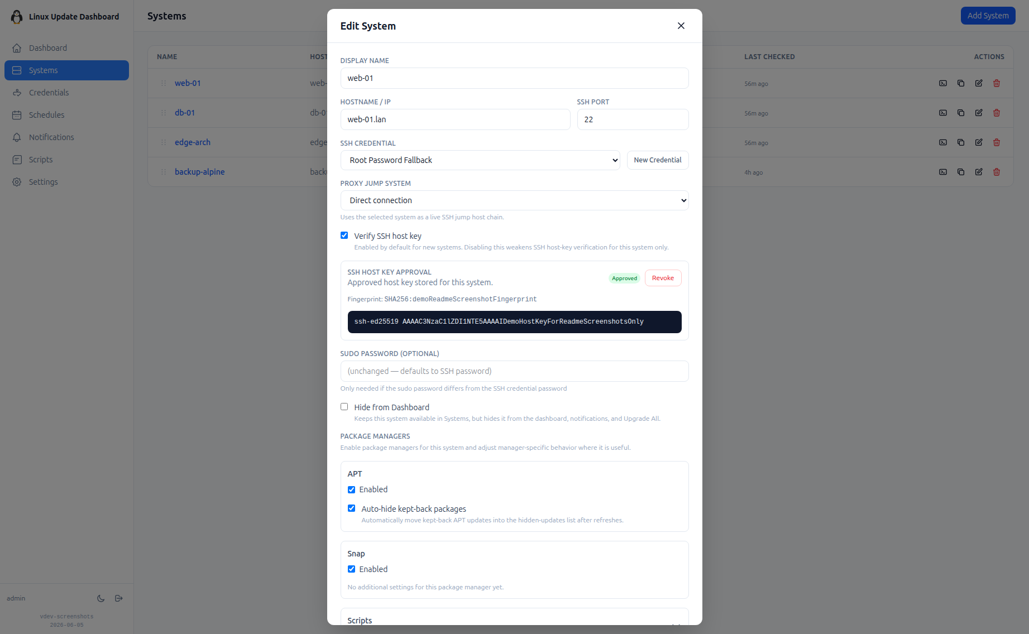This screenshot has width=1029, height=634.
Task: Click the drag handle beside edge-arch
Action: (x=164, y=142)
